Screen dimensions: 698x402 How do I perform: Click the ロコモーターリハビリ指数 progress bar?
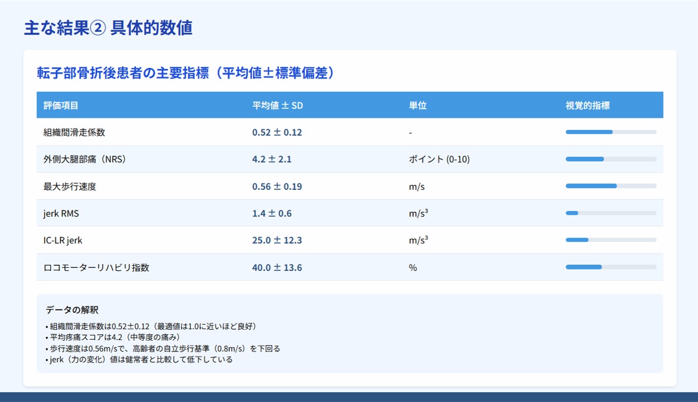tap(611, 267)
